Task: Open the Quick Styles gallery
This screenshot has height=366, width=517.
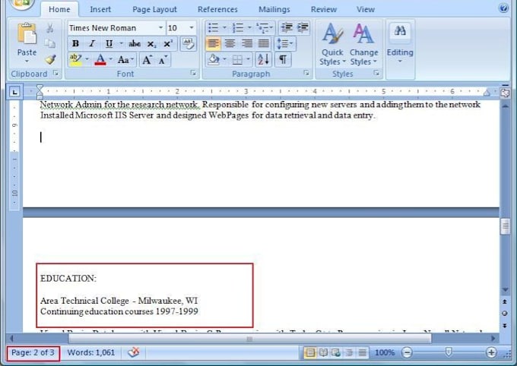Action: 332,44
